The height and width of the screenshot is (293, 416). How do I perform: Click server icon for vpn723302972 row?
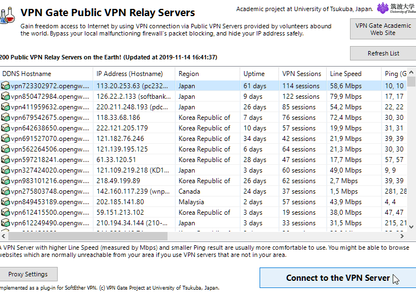tap(6, 85)
